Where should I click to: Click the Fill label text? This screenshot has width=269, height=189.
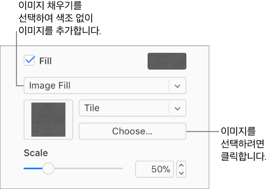45,61
